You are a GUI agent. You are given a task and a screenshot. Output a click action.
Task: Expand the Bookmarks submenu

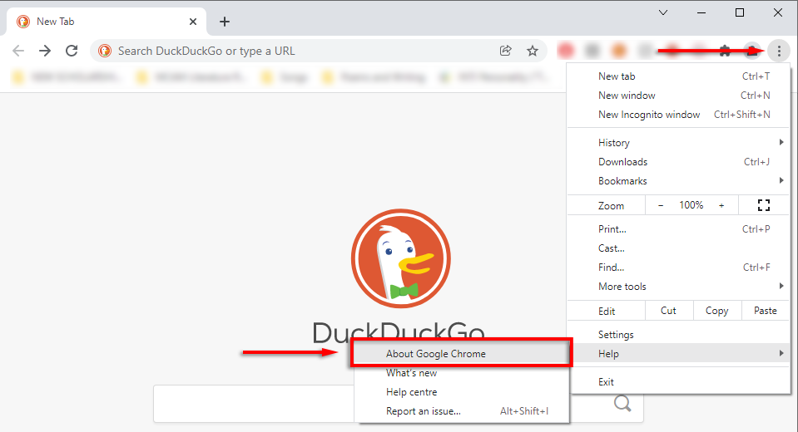pyautogui.click(x=678, y=181)
